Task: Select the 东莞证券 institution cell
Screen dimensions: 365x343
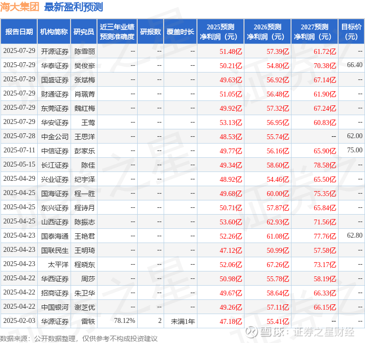Action: [x=55, y=108]
